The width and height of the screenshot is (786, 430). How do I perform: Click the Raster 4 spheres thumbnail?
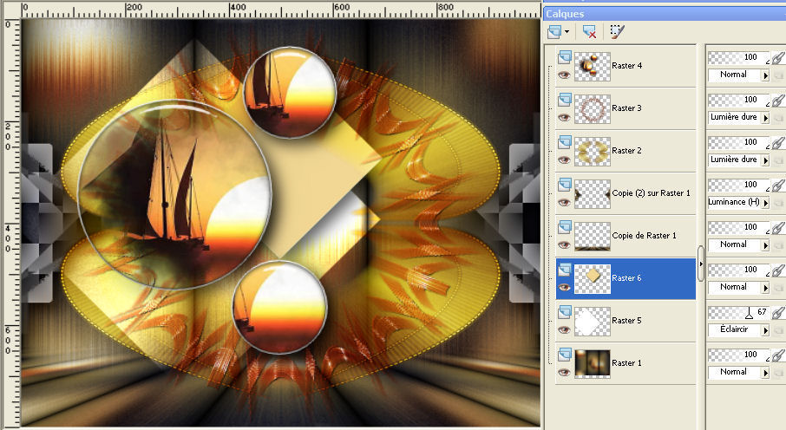[x=592, y=67]
